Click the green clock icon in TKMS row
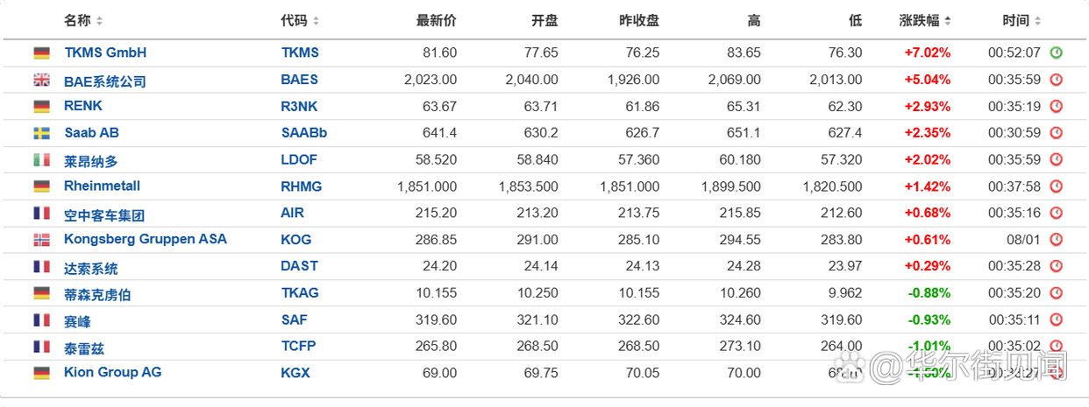 tap(1057, 53)
